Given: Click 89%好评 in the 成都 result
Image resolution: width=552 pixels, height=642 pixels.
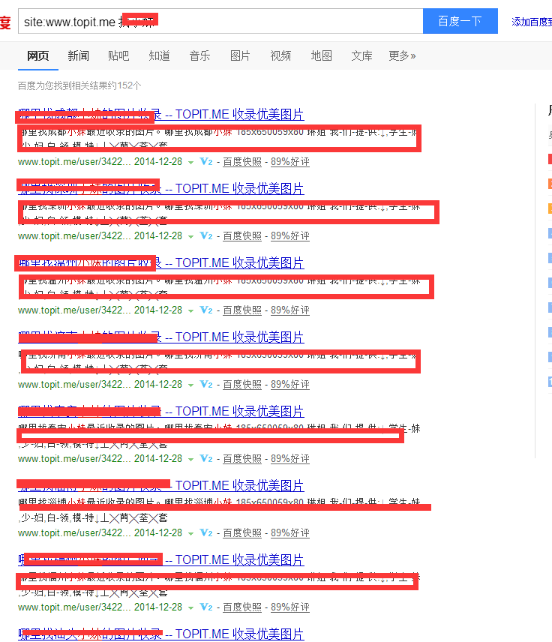Looking at the screenshot, I should pyautogui.click(x=290, y=162).
